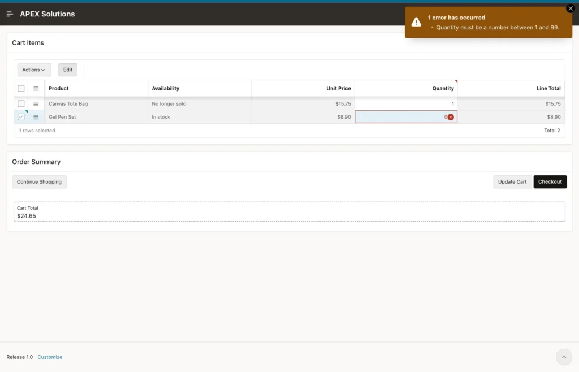Open row actions menu in header row
The height and width of the screenshot is (372, 579).
[36, 89]
